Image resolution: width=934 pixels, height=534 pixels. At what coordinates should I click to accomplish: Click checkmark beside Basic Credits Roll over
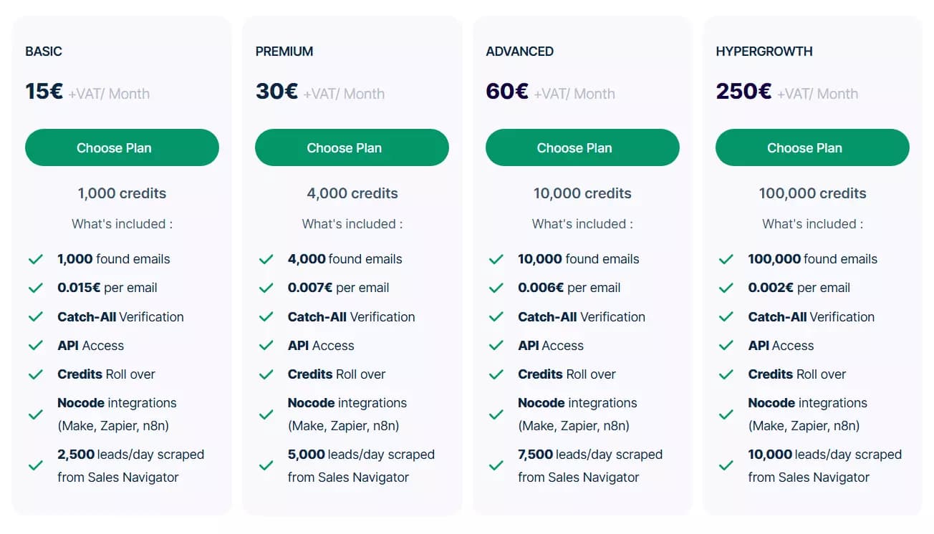coord(35,374)
